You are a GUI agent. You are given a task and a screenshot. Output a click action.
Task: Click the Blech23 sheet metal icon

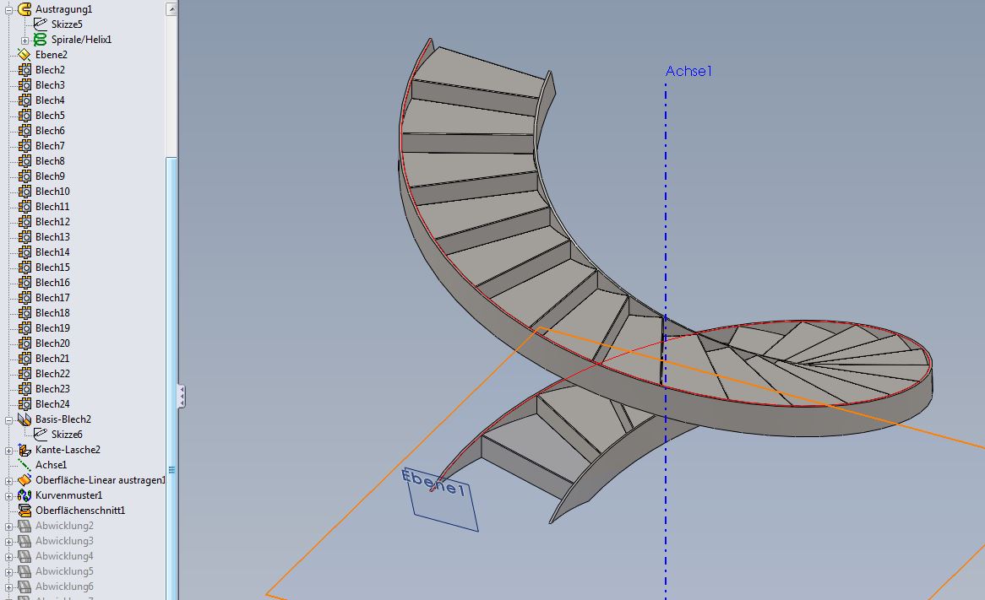(24, 388)
